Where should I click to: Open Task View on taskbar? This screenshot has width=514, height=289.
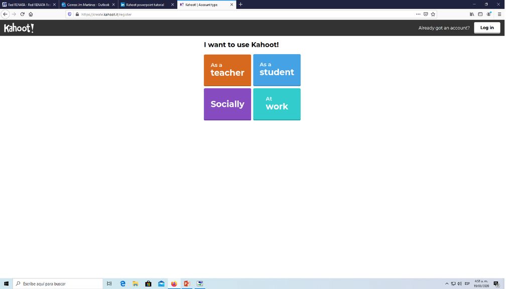coord(109,283)
